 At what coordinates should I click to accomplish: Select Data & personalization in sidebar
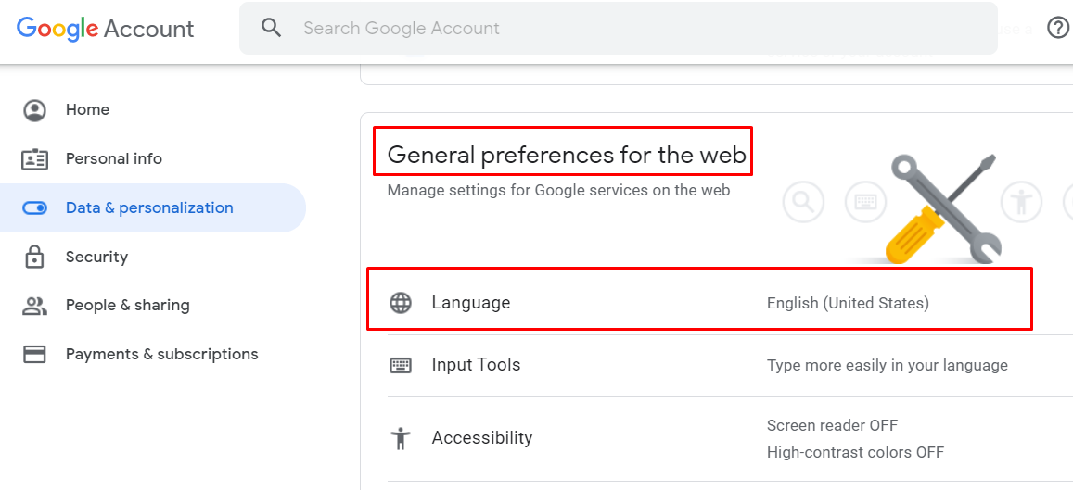click(x=153, y=207)
